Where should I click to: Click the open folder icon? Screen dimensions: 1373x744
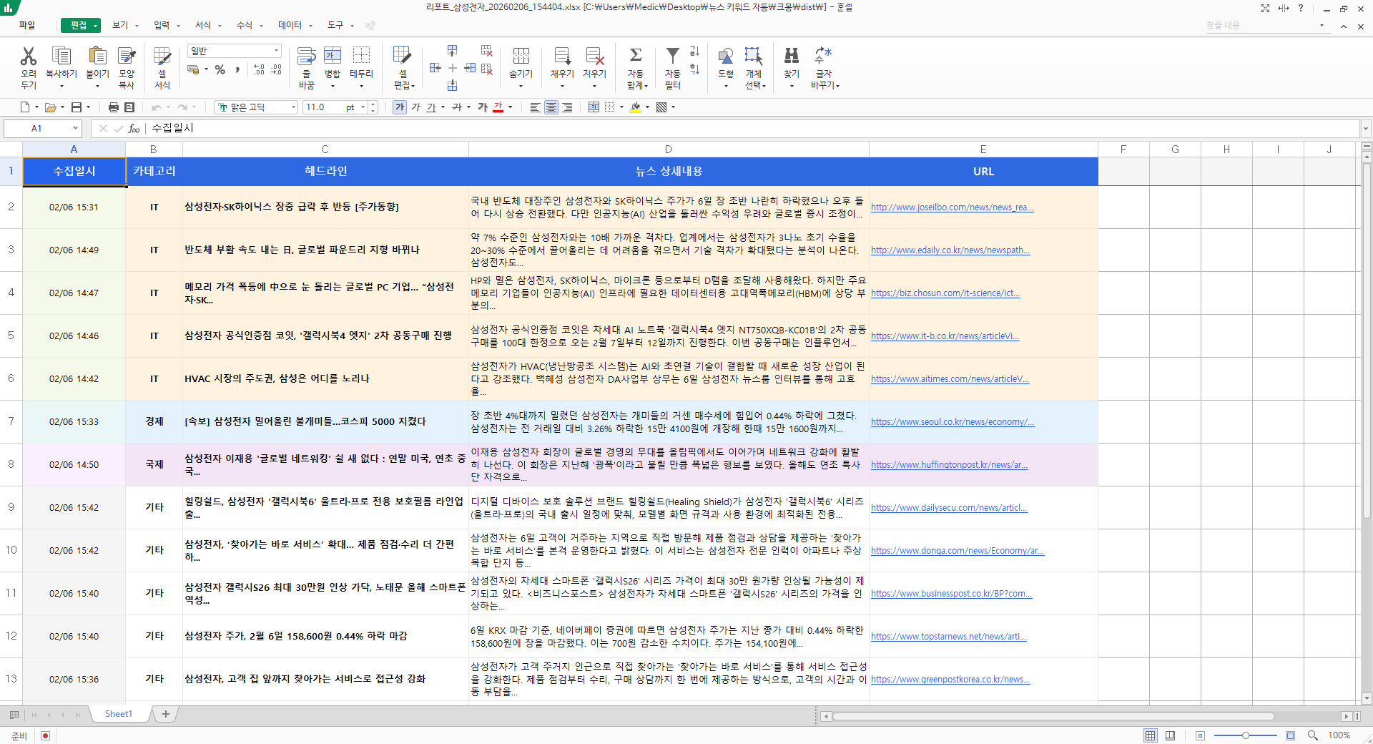point(51,107)
